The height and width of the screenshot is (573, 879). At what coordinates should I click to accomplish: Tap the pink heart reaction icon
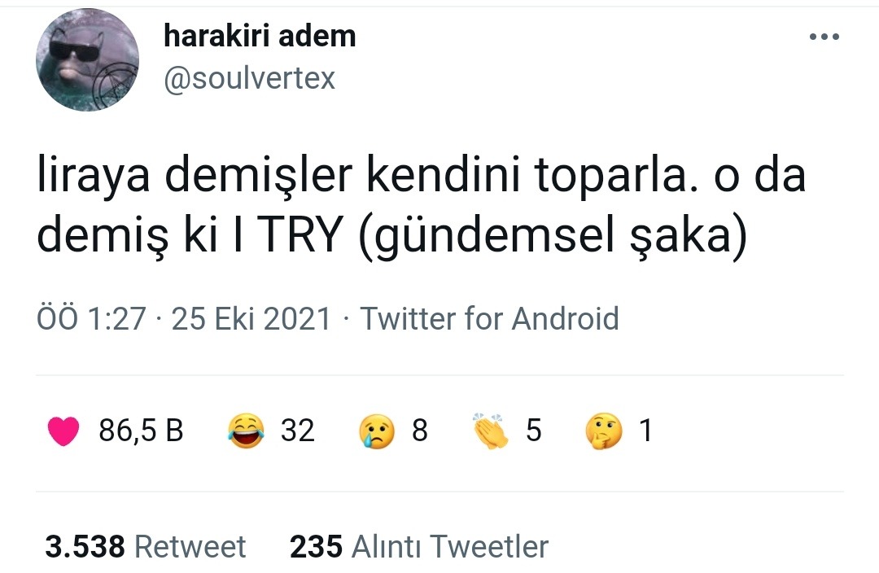pyautogui.click(x=63, y=431)
